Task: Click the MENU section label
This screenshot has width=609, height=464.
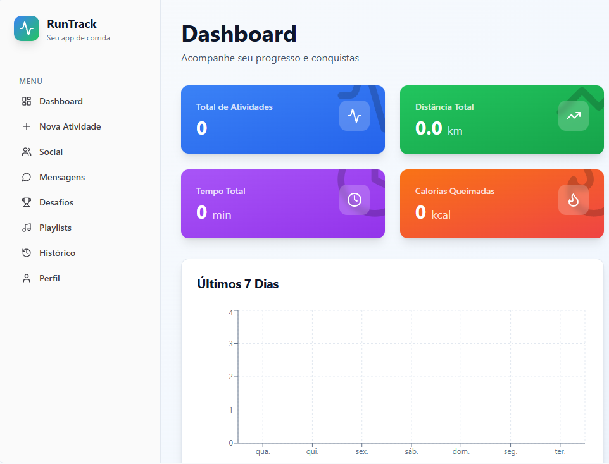Action: point(30,82)
